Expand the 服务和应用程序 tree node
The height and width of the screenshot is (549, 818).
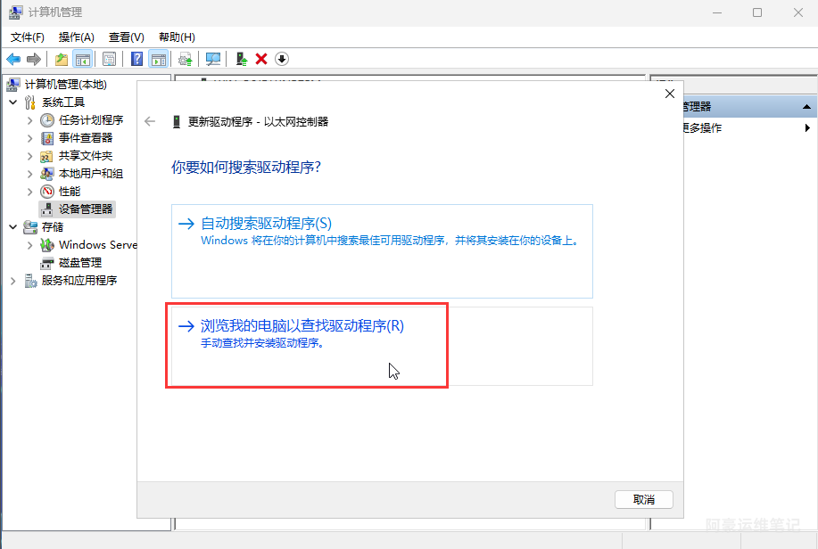tap(12, 281)
